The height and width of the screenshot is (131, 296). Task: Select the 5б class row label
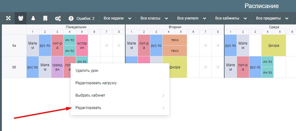point(14,67)
